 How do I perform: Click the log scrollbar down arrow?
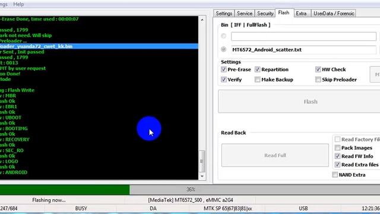202,176
